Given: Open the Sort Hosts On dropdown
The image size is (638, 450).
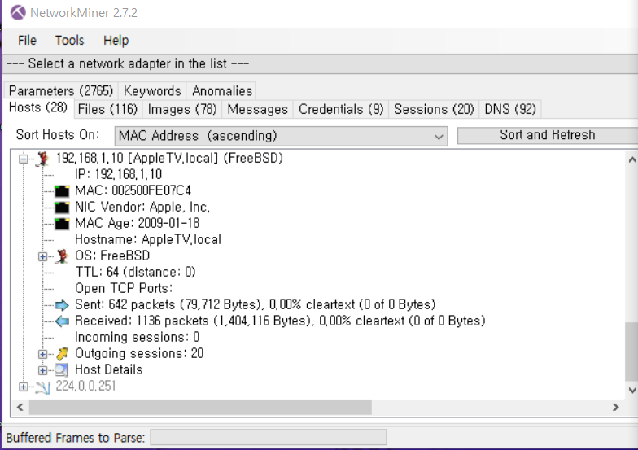Looking at the screenshot, I should point(282,136).
